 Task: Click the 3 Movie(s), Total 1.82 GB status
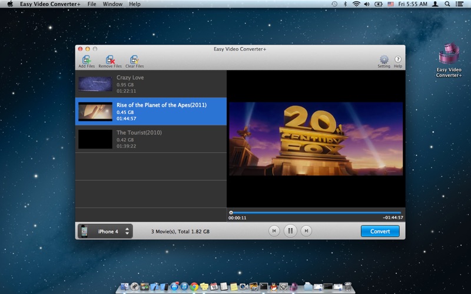click(x=180, y=232)
